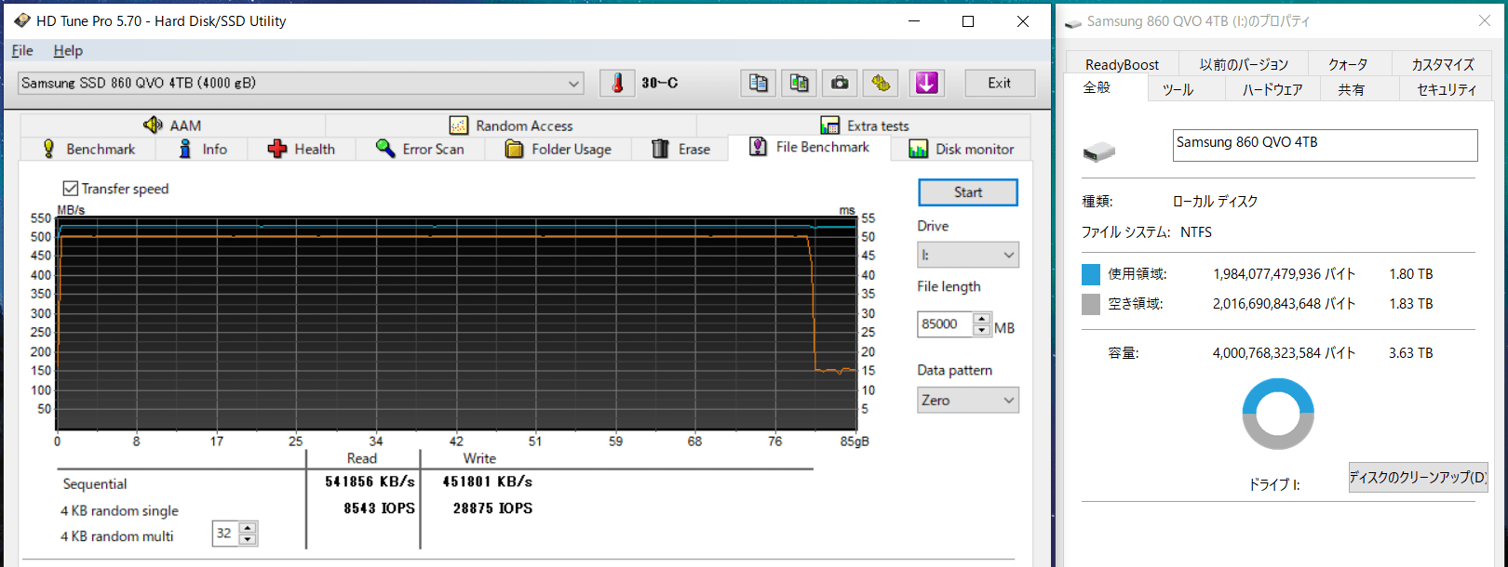Open the Help menu
The width and height of the screenshot is (1508, 567).
pyautogui.click(x=68, y=50)
